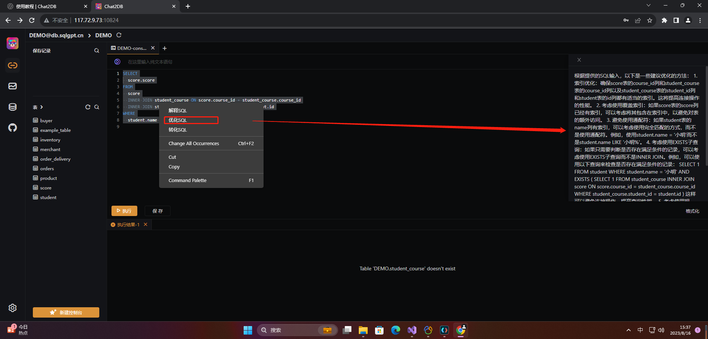Open the inventory table
Screen dimensions: 708x339
point(50,140)
